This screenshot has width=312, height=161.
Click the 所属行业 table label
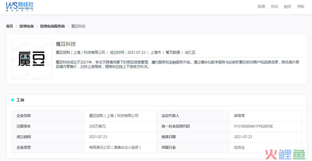169,147
